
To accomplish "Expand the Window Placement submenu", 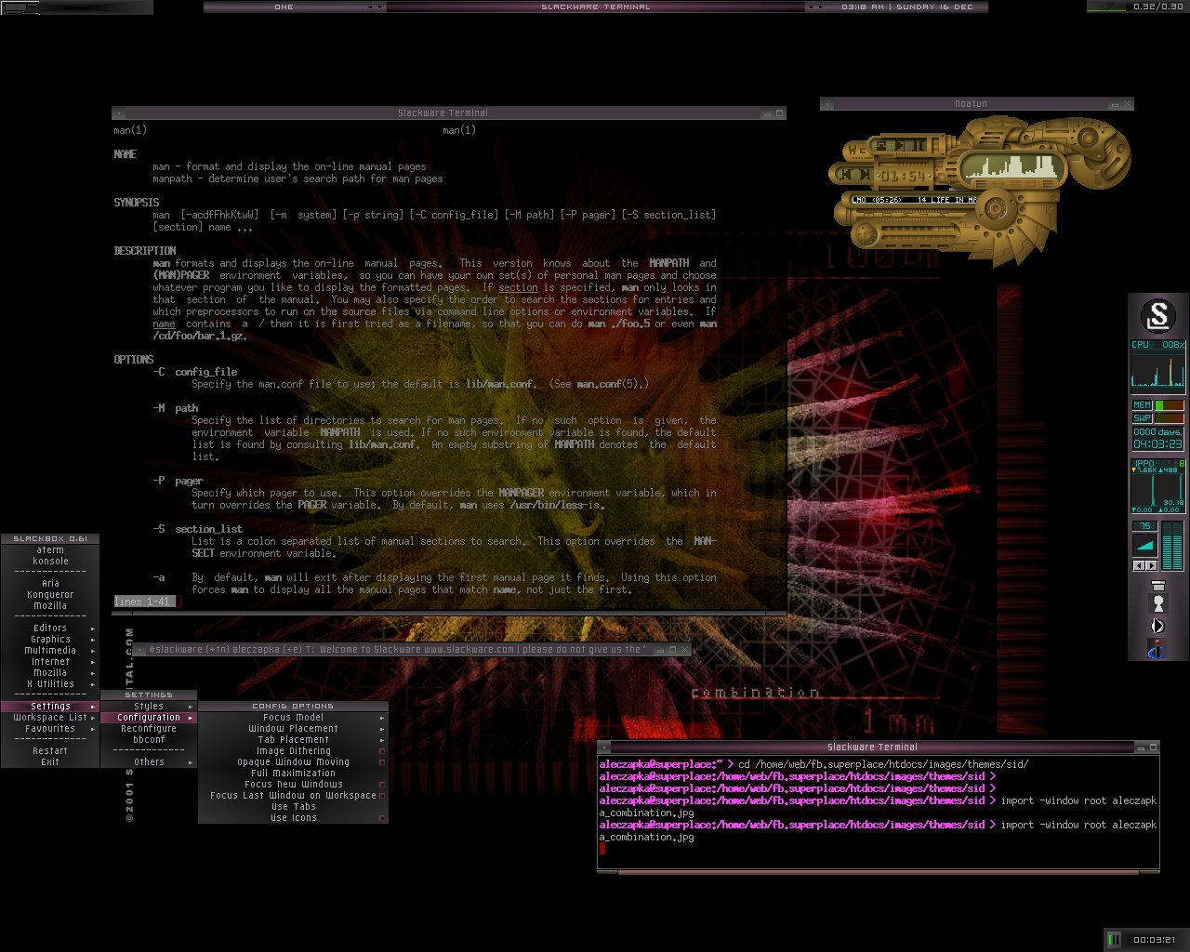I will tap(293, 729).
